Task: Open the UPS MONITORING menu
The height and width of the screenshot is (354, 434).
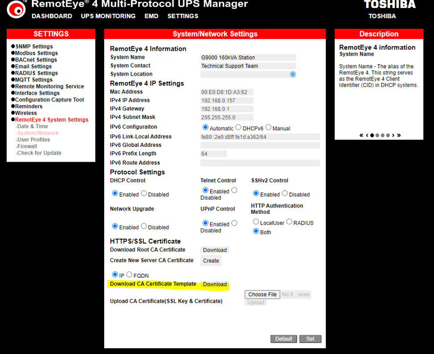Action: click(x=108, y=16)
